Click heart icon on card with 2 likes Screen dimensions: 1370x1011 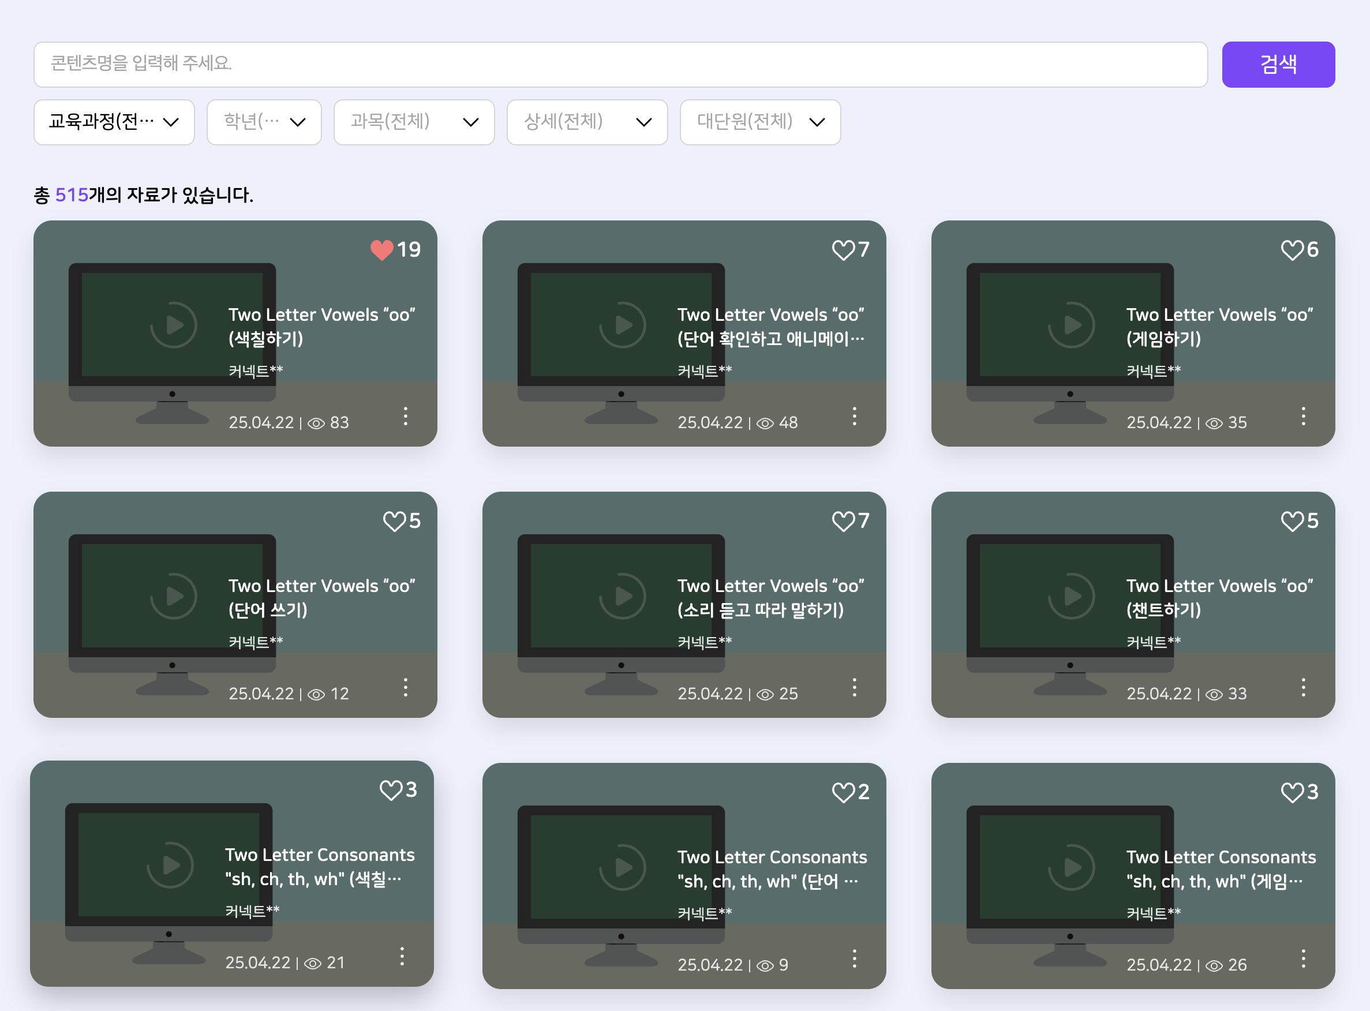[x=843, y=792]
